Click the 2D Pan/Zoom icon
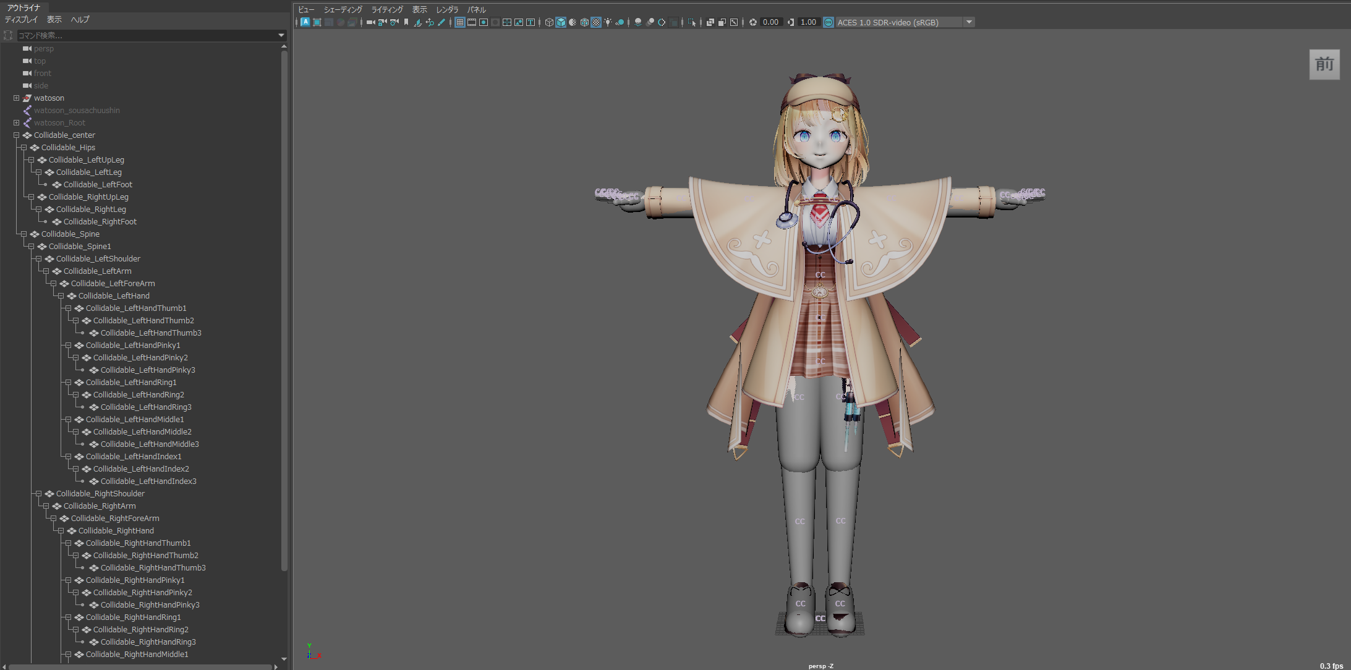This screenshot has width=1351, height=670. pyautogui.click(x=430, y=22)
